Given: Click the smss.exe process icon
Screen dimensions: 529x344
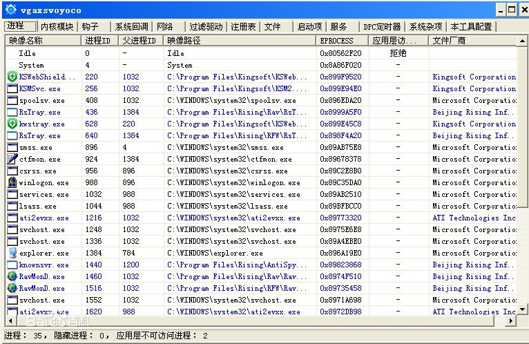Looking at the screenshot, I should 12,148.
